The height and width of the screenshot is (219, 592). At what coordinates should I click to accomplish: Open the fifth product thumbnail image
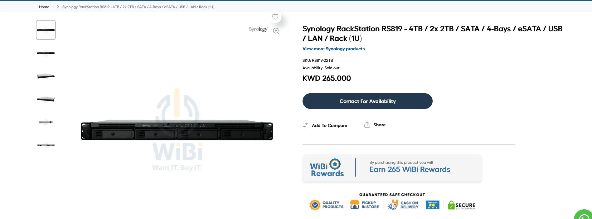[x=46, y=122]
